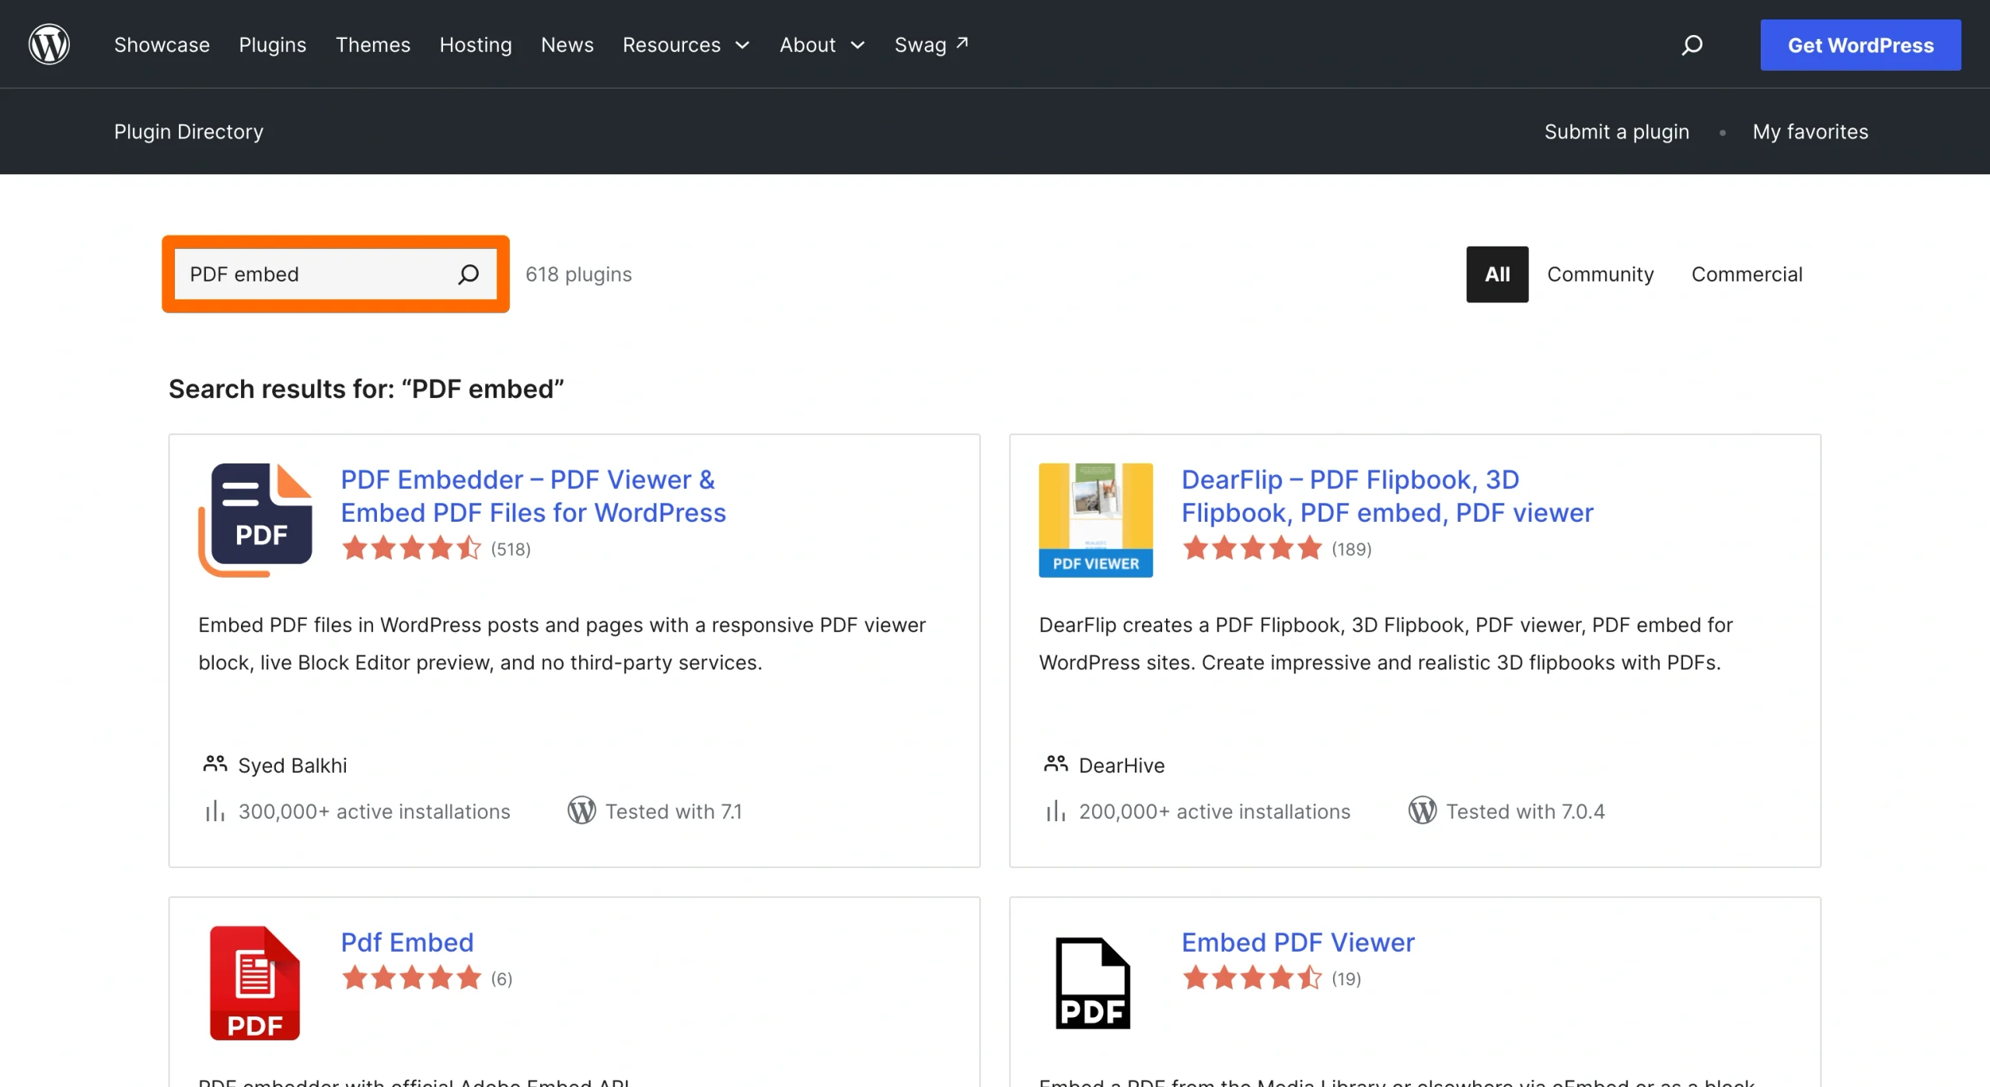The height and width of the screenshot is (1087, 1990).
Task: Click the (19) ratings count
Action: click(1346, 978)
